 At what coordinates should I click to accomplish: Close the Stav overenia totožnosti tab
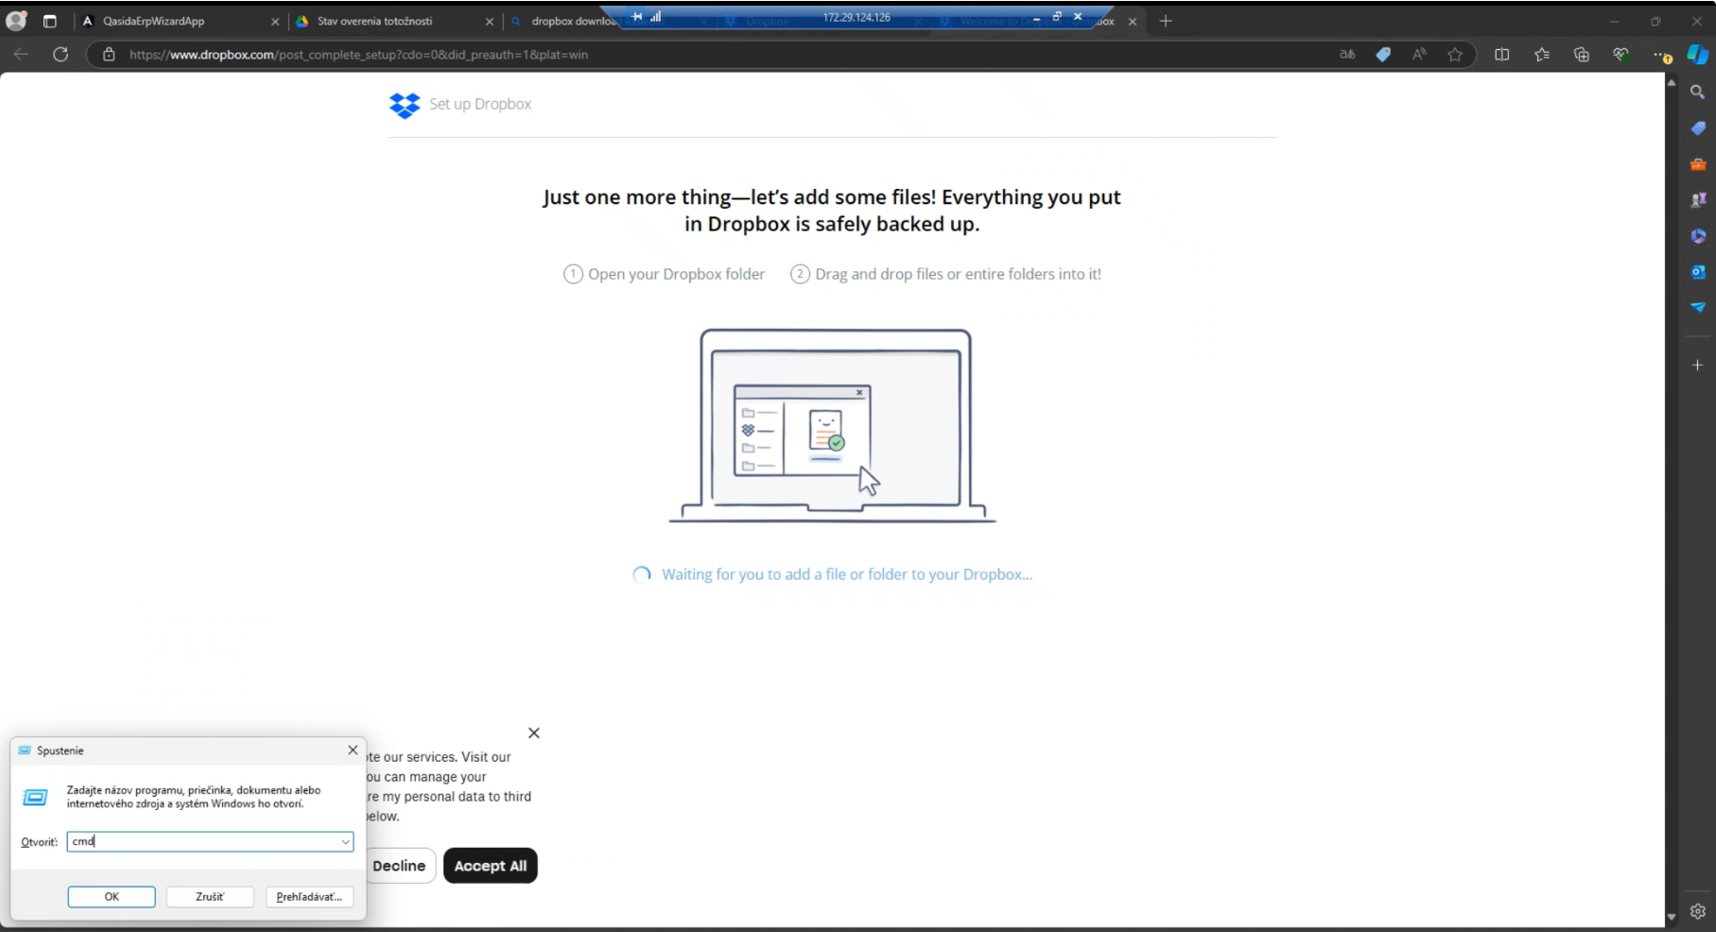point(490,21)
